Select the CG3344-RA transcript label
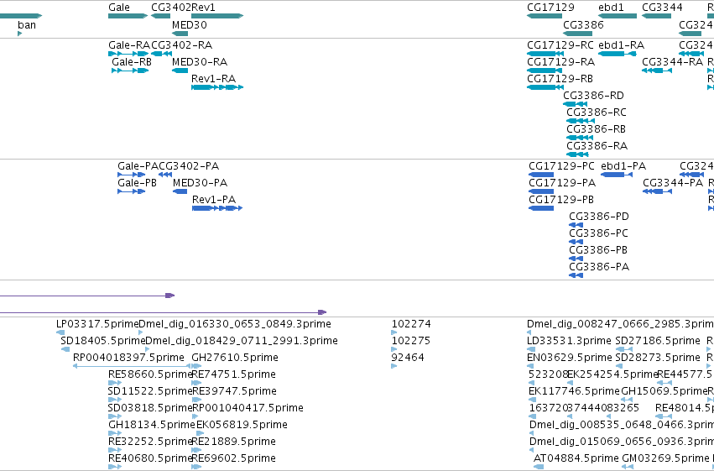Image resolution: width=714 pixels, height=471 pixels. [673, 62]
